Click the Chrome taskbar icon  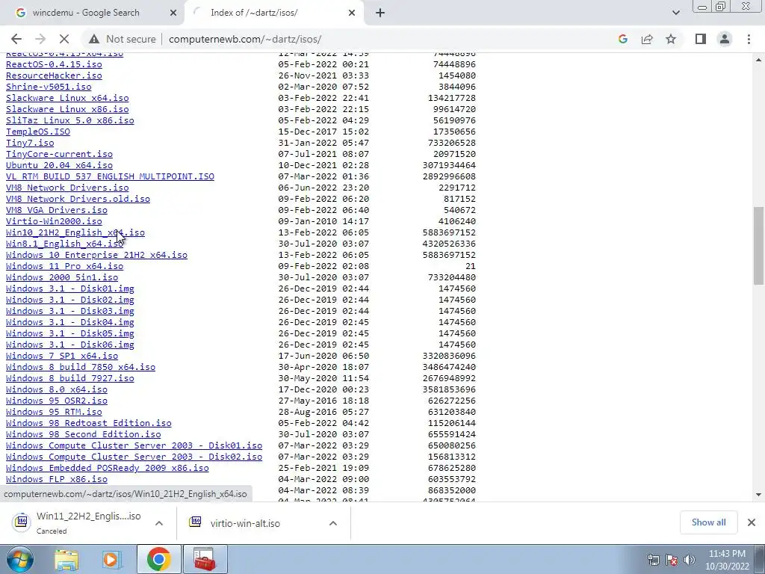click(158, 559)
